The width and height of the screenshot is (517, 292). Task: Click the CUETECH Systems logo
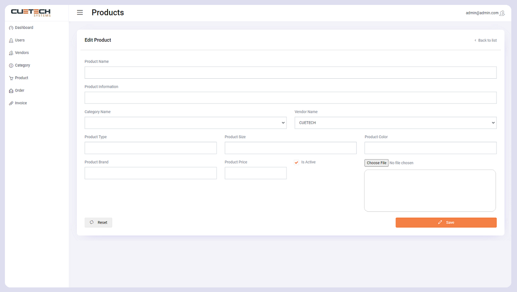tap(31, 13)
